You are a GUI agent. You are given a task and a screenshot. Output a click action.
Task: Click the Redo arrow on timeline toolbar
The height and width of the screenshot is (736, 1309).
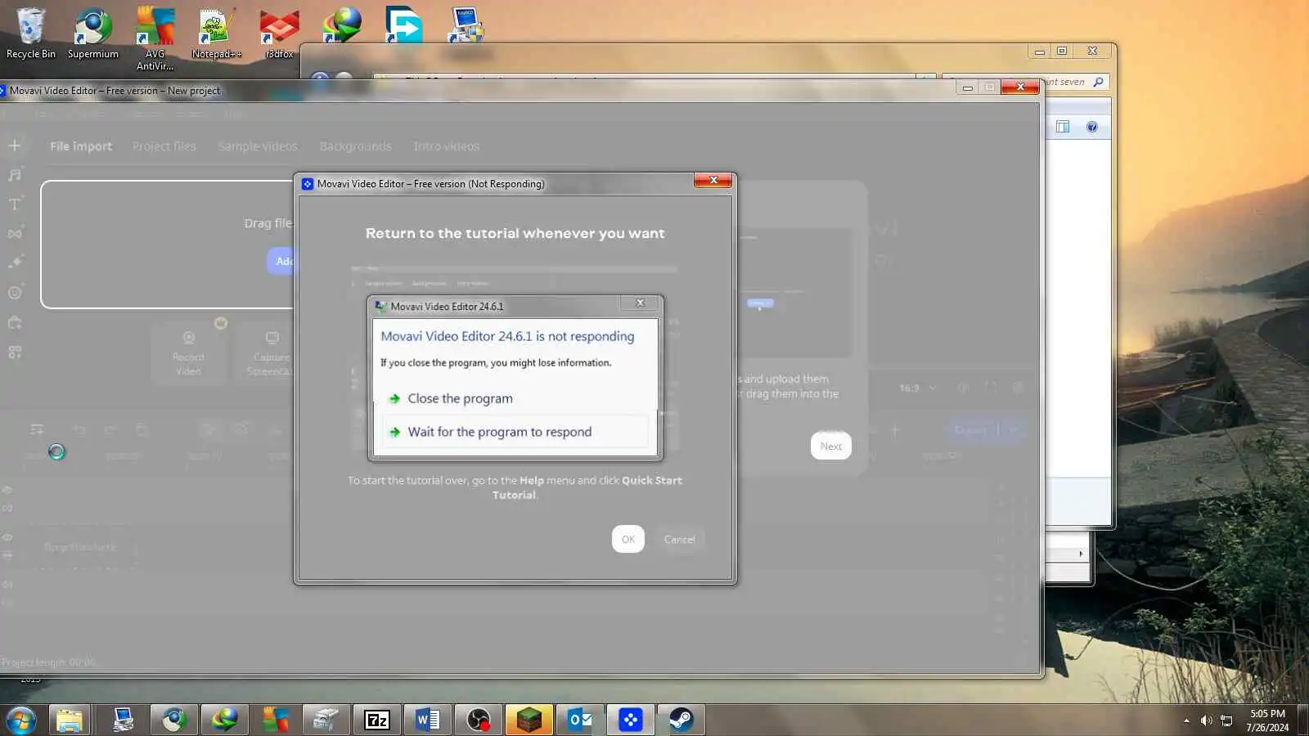pyautogui.click(x=110, y=429)
